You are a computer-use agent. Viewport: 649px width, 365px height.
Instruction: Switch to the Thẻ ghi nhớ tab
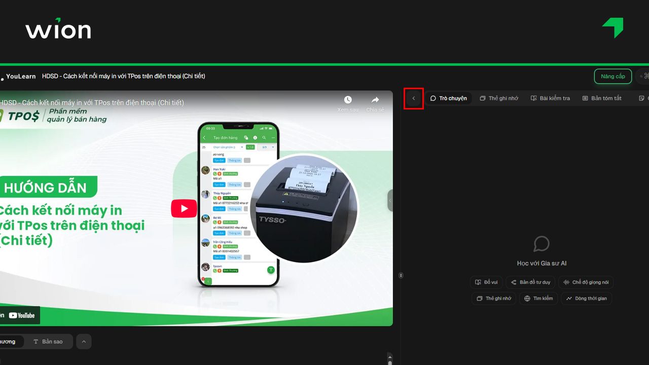click(x=499, y=98)
